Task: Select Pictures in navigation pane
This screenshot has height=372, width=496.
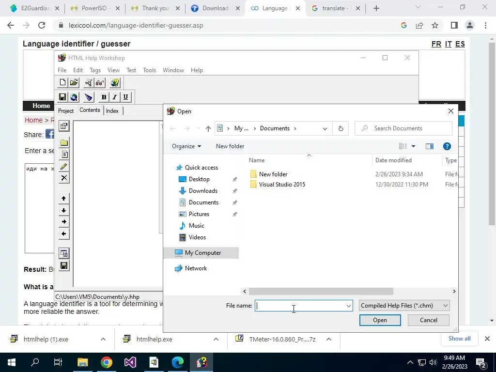Action: 199,214
